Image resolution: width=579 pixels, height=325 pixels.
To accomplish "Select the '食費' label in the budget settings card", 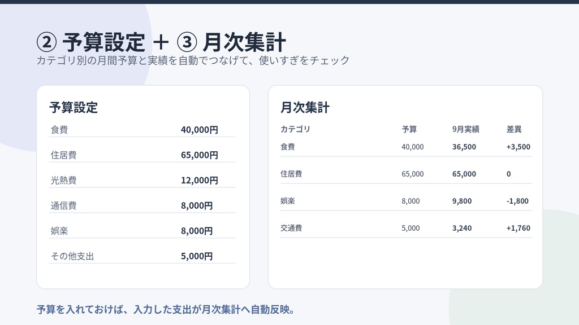I will pos(59,130).
